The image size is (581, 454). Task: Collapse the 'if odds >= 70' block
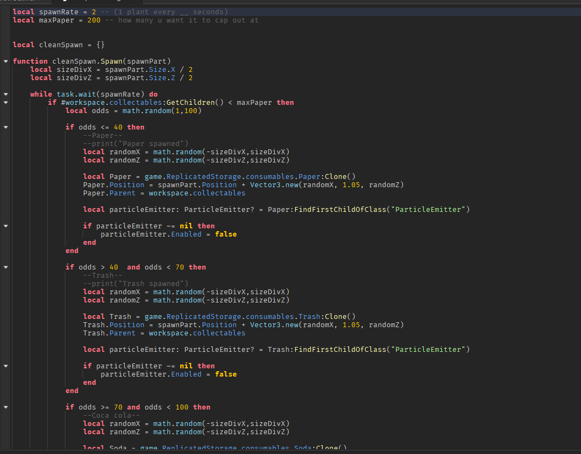(x=5, y=407)
